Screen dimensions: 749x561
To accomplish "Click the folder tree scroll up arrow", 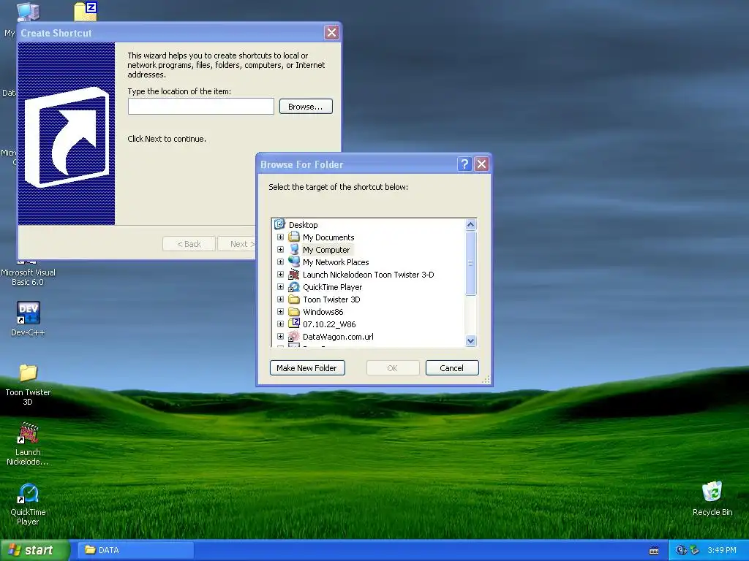I will [470, 225].
